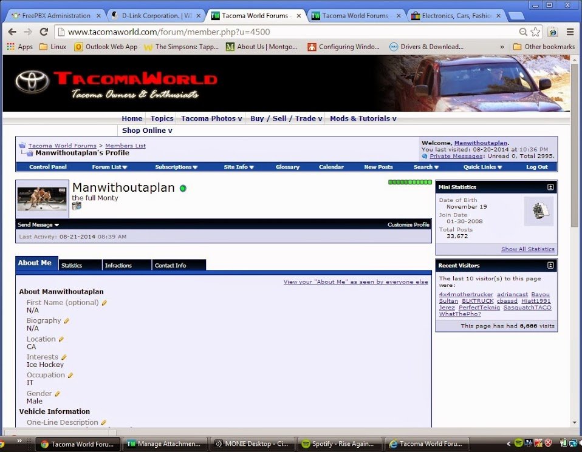This screenshot has width=582, height=452.
Task: Click the small icon under 'the full Monty'
Action: (77, 206)
